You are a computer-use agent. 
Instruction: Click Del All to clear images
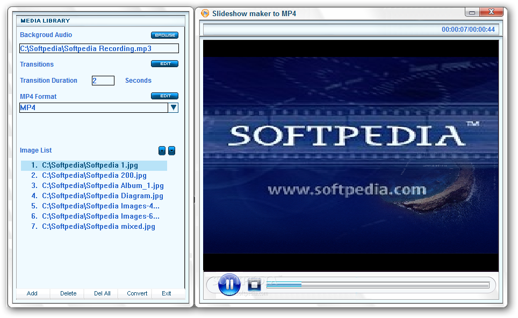click(x=102, y=293)
